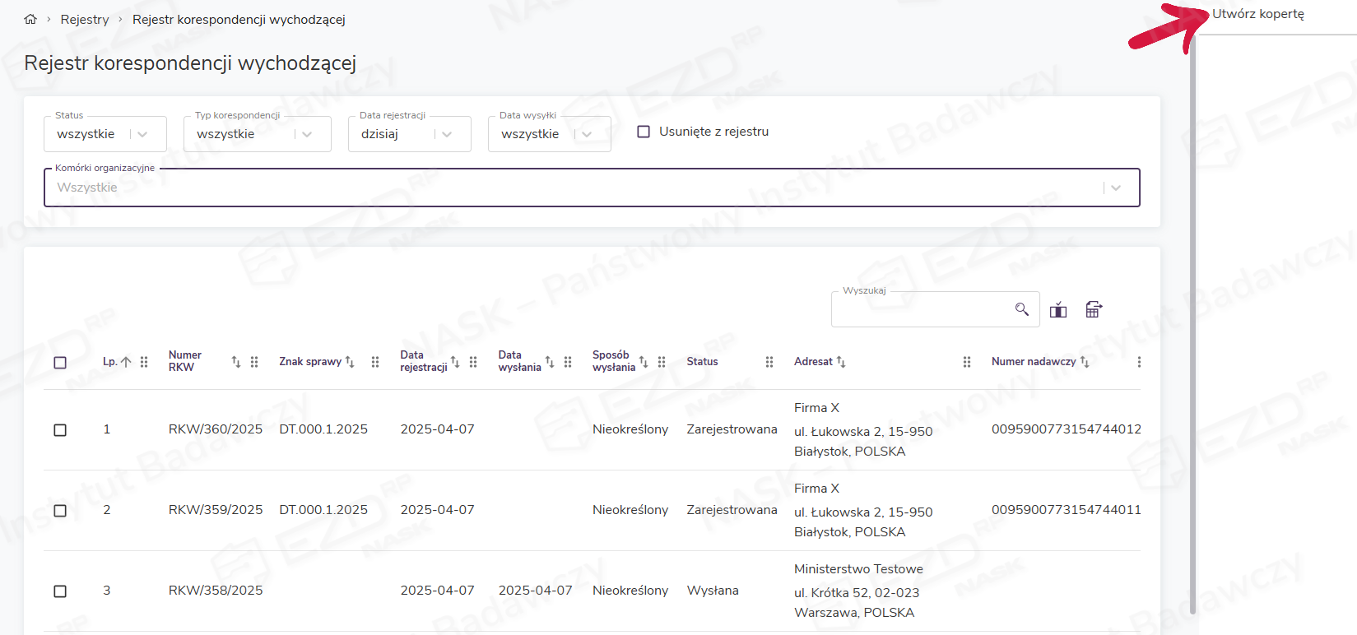Check the select-all rows header checkbox

click(x=60, y=363)
